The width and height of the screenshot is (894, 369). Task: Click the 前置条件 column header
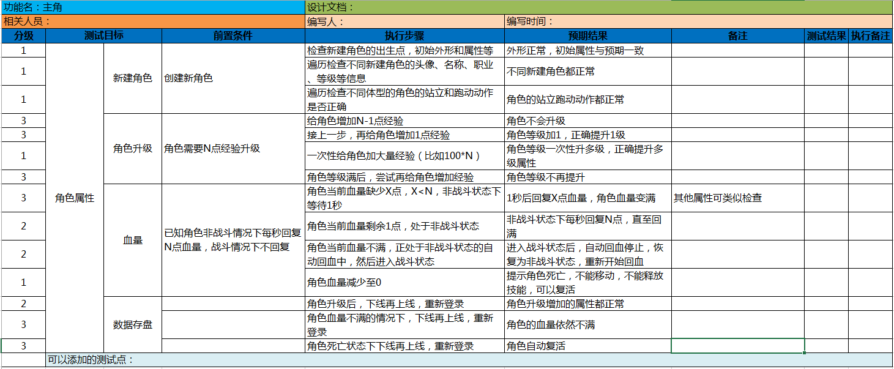pyautogui.click(x=233, y=35)
